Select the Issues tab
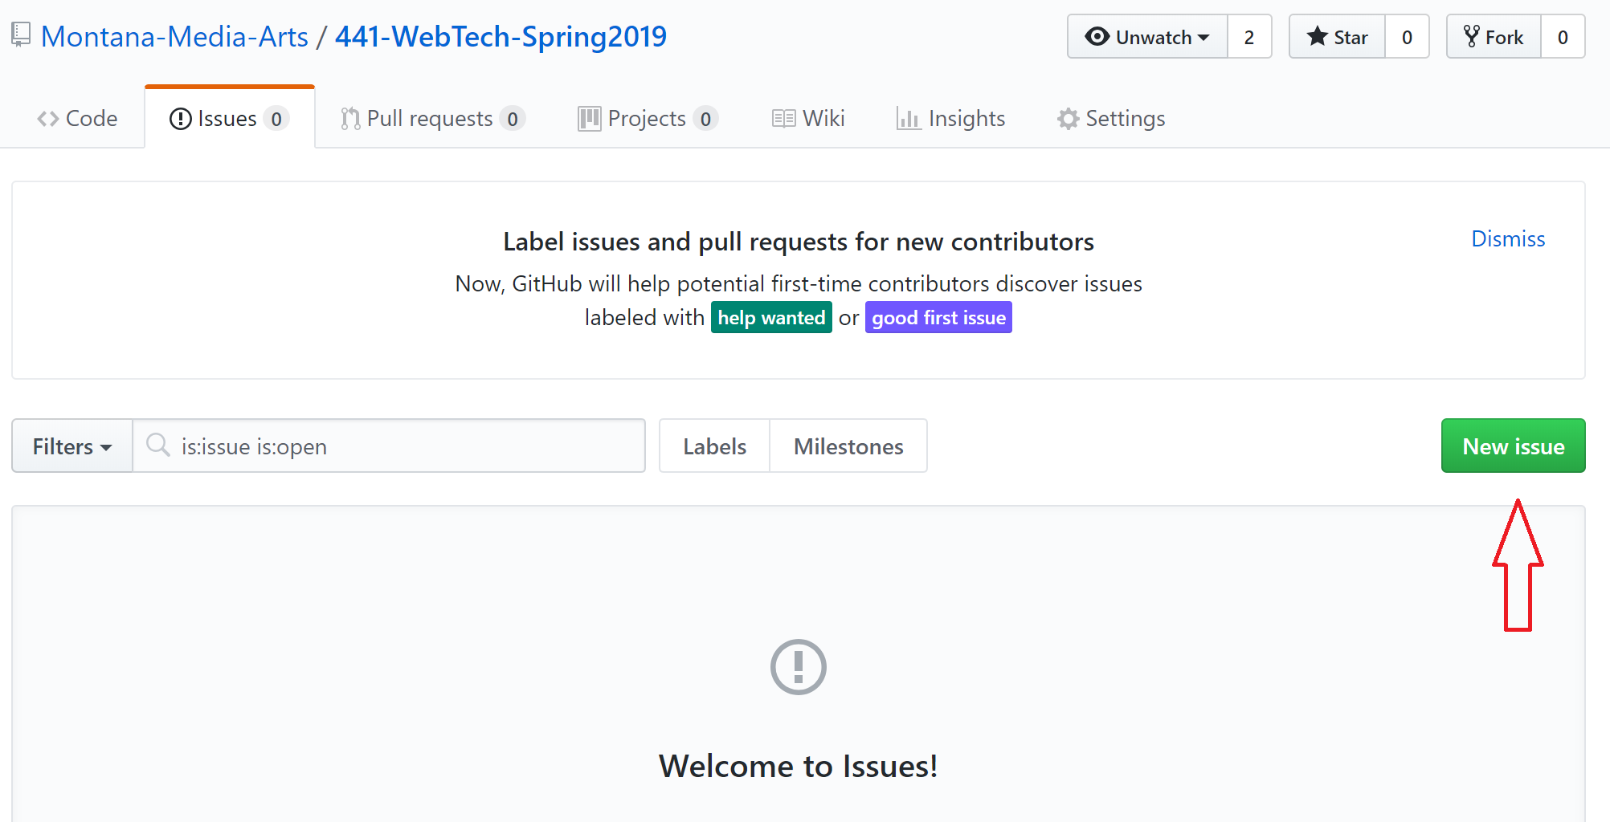 coord(230,119)
